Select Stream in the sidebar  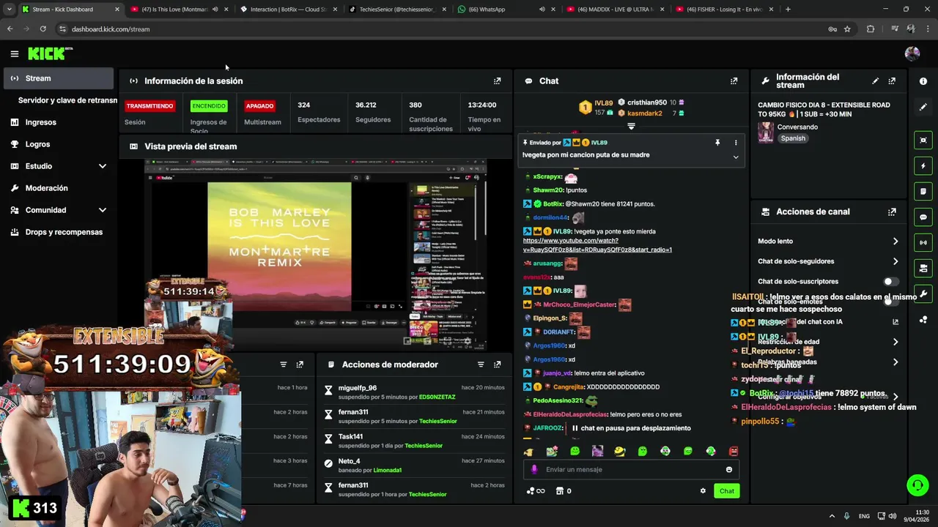tap(59, 78)
